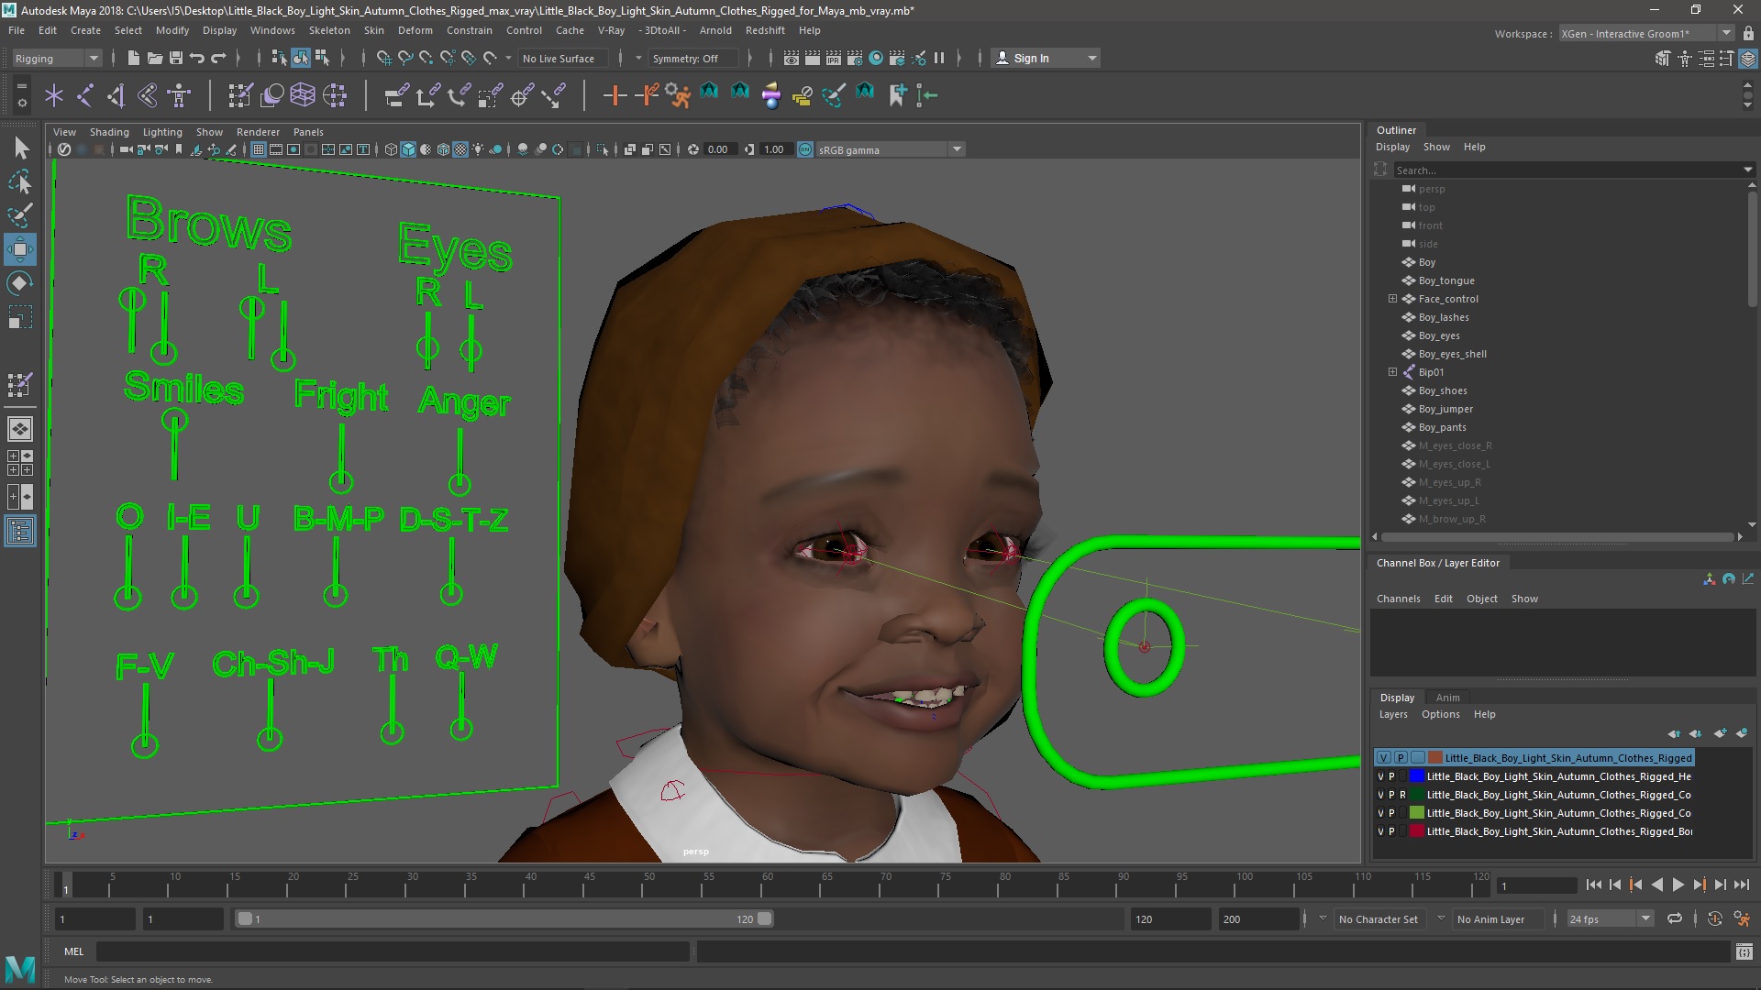1761x990 pixels.
Task: Open animation preferences icon
Action: tap(1742, 918)
